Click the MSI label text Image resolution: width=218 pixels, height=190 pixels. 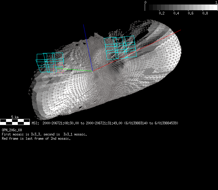coord(35,123)
